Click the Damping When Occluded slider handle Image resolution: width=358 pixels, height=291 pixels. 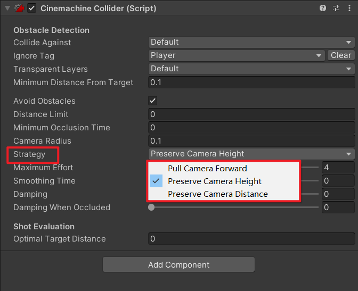click(x=151, y=207)
